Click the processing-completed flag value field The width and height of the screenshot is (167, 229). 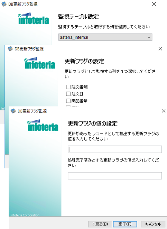pyautogui.click(x=115, y=176)
